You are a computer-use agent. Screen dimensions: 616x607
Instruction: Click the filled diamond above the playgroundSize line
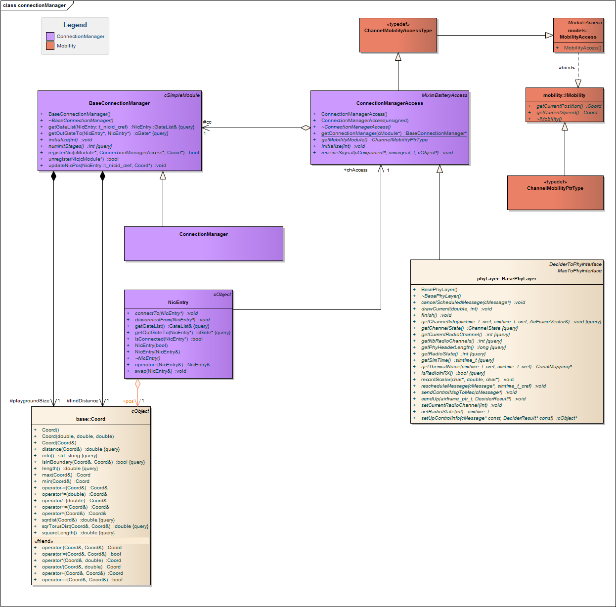(53, 176)
